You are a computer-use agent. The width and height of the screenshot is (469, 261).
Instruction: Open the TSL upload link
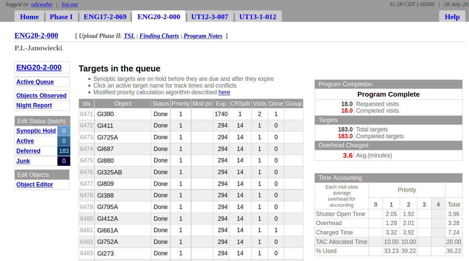pos(129,36)
